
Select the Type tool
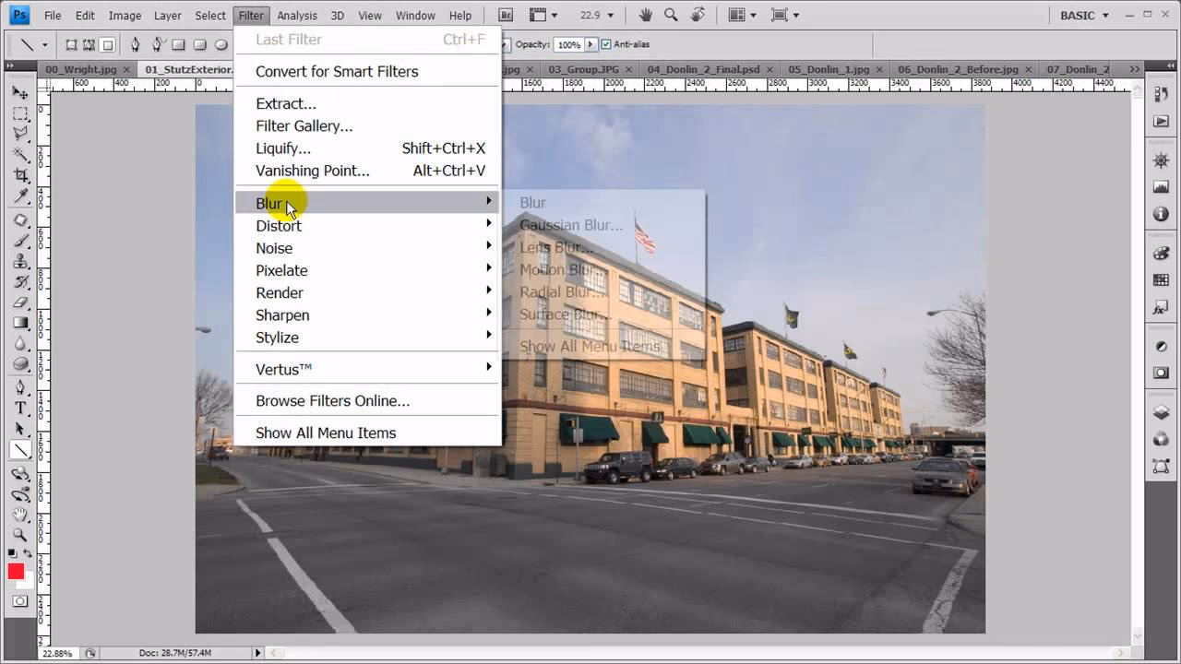[x=20, y=408]
